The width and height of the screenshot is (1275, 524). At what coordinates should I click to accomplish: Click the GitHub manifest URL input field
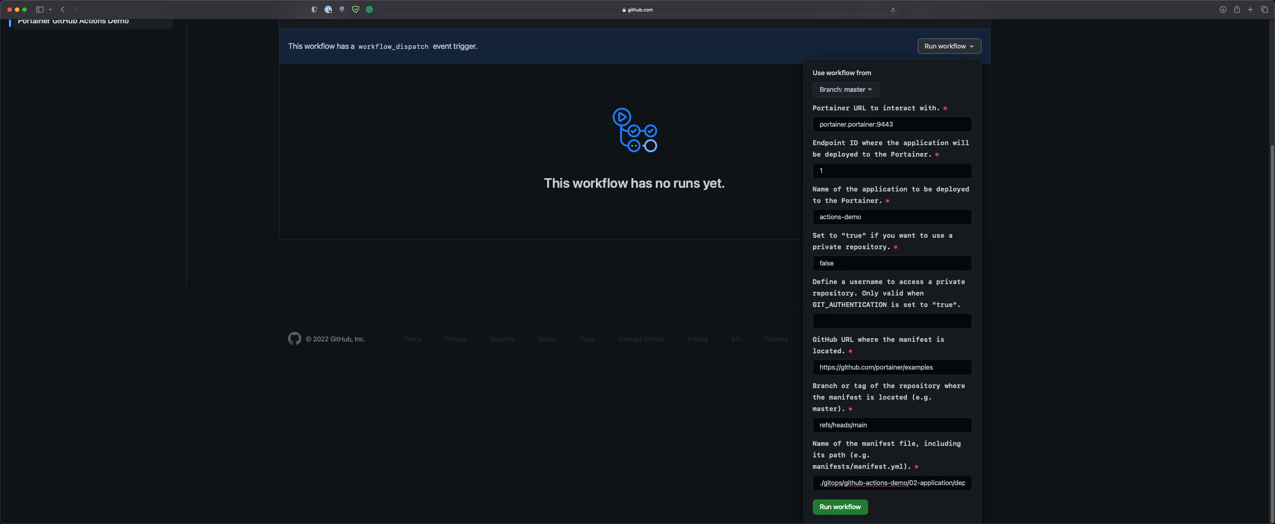click(892, 367)
